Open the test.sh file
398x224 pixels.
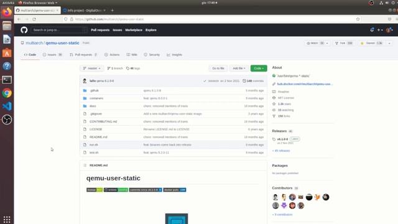(94, 152)
